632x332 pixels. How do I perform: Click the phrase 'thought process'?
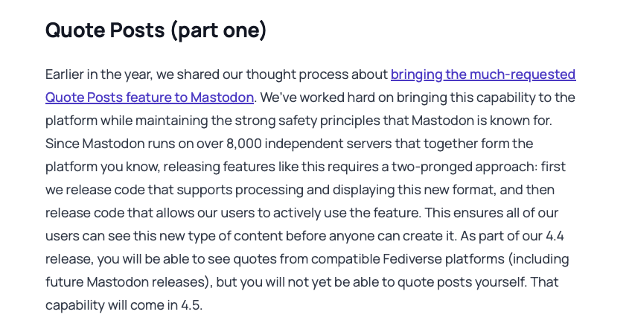point(297,74)
